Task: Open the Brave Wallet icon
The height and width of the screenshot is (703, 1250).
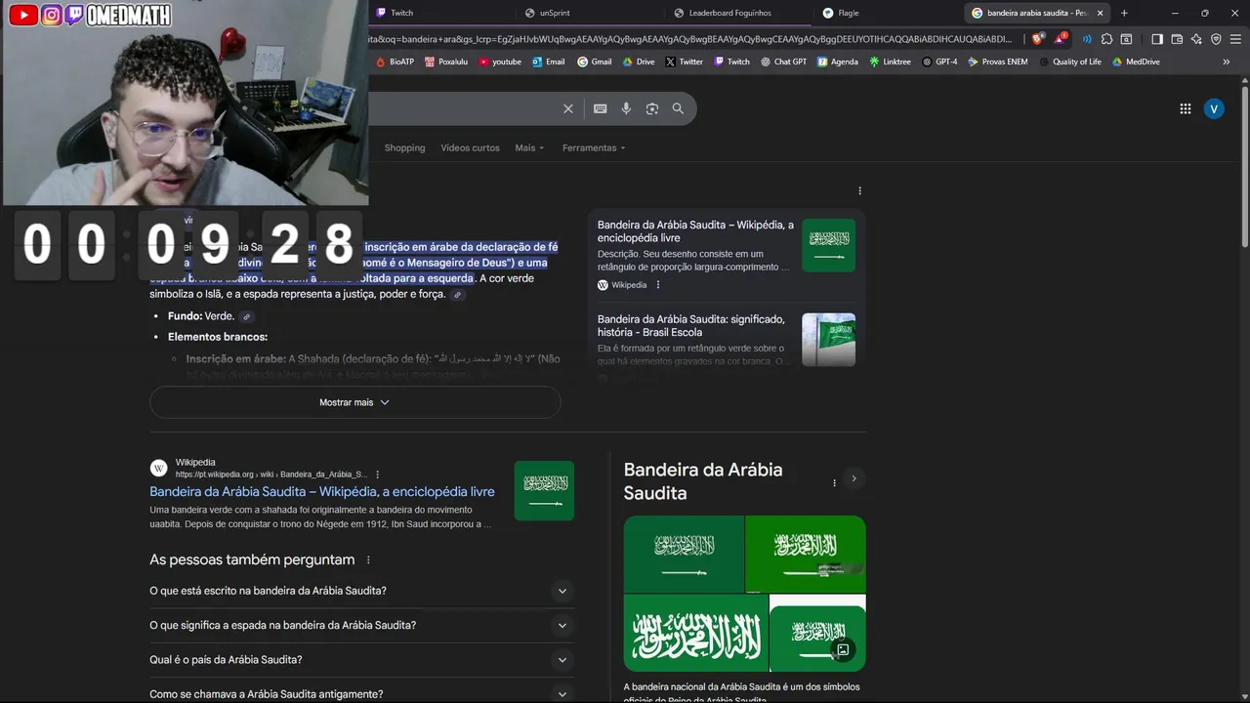Action: [x=1177, y=39]
